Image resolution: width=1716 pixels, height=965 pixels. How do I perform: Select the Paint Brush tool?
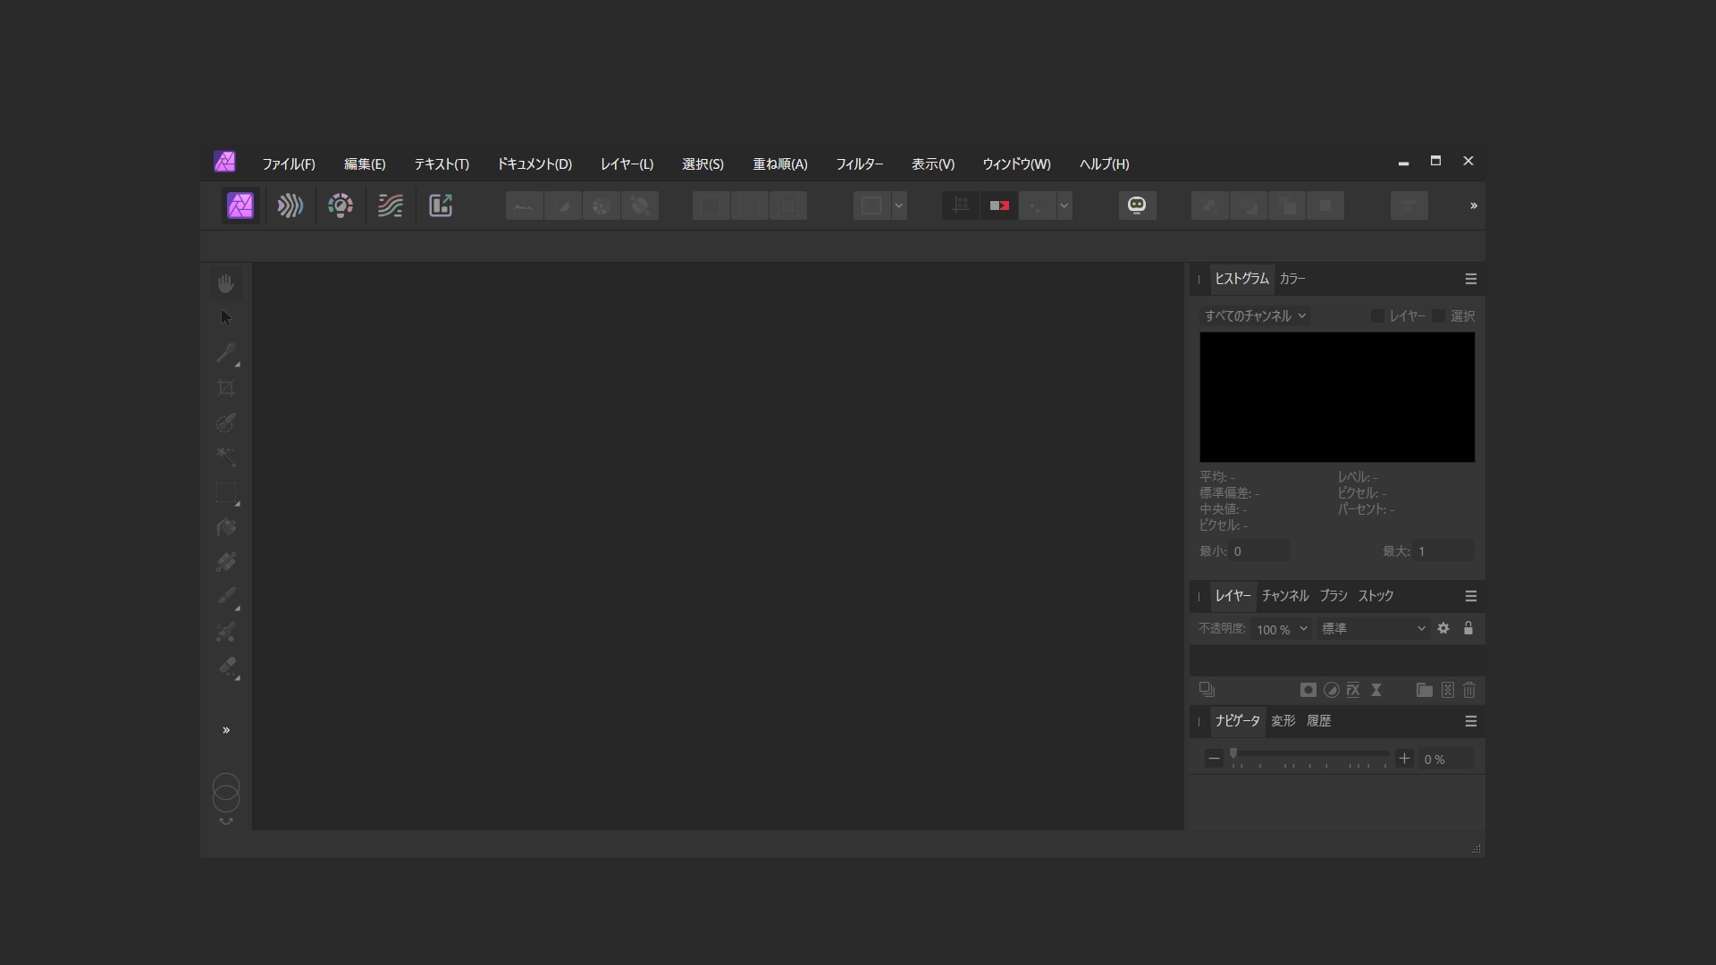226,597
